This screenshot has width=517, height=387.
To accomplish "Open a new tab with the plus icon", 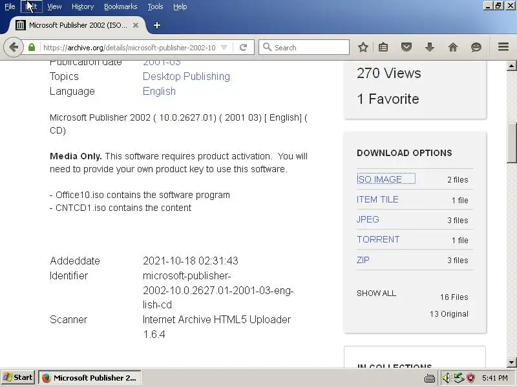I will tap(157, 25).
